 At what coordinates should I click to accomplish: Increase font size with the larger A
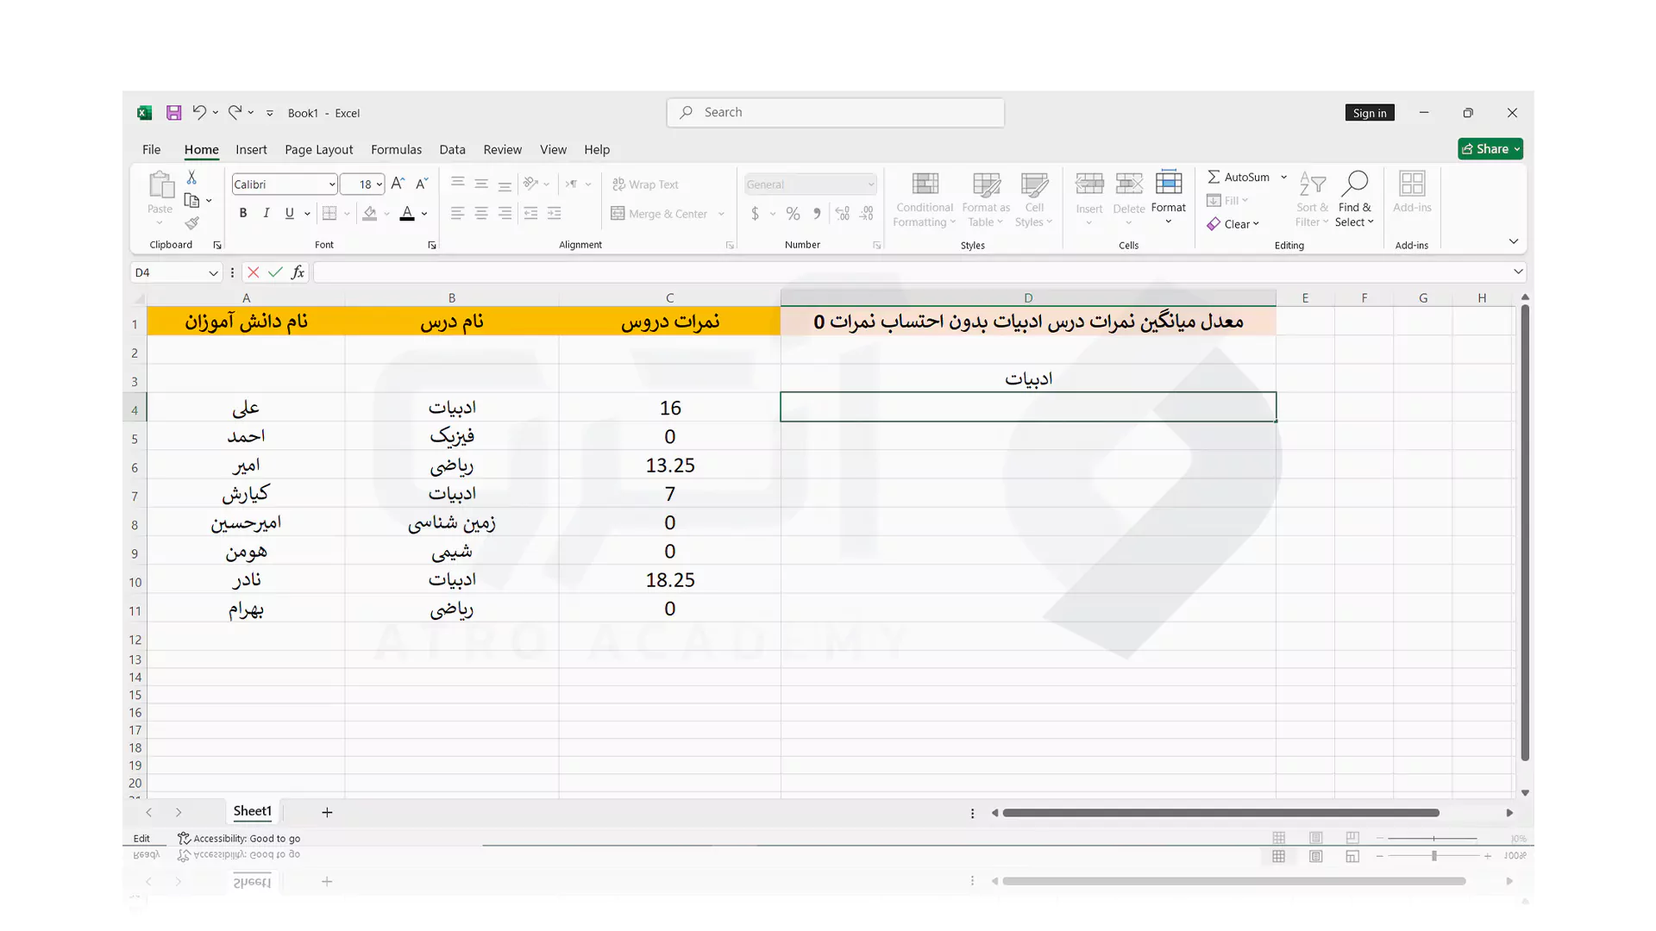click(398, 184)
